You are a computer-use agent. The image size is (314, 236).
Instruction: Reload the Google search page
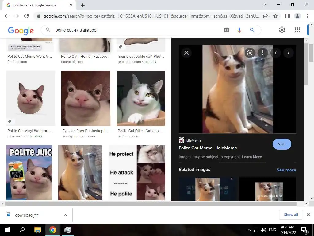26,16
